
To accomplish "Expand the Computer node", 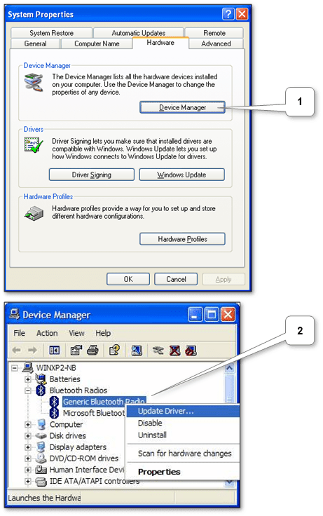I will pyautogui.click(x=28, y=425).
